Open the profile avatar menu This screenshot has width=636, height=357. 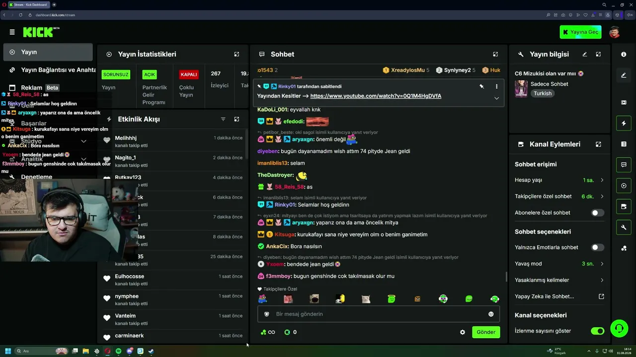614,32
